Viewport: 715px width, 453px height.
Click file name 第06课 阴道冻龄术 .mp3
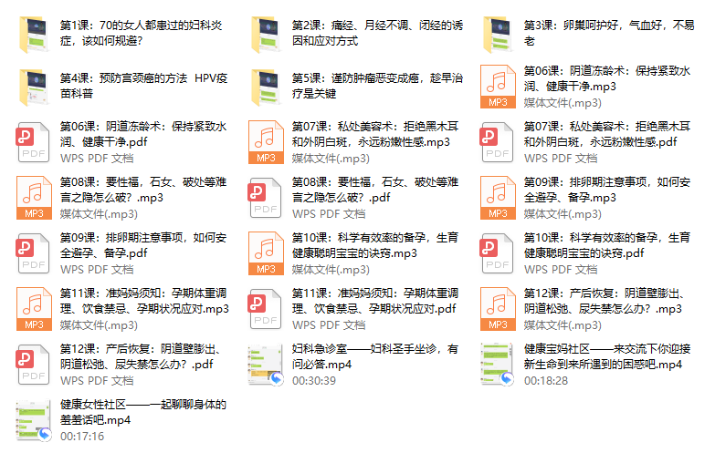(x=607, y=78)
